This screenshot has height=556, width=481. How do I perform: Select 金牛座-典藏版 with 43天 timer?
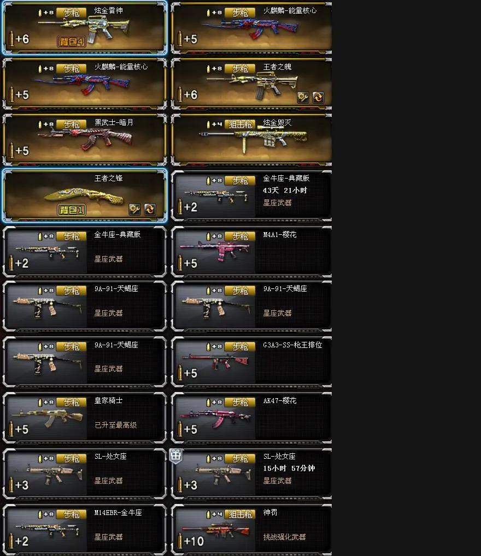(251, 196)
